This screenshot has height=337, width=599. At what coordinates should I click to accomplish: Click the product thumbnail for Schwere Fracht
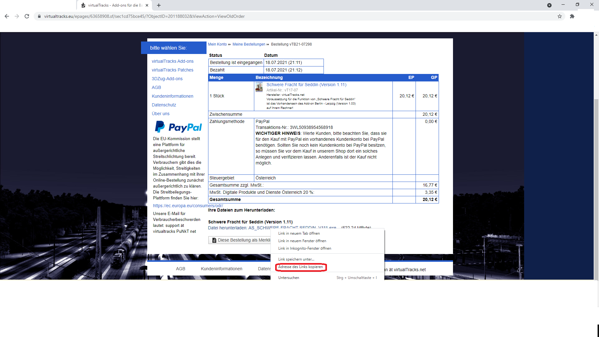tap(259, 87)
